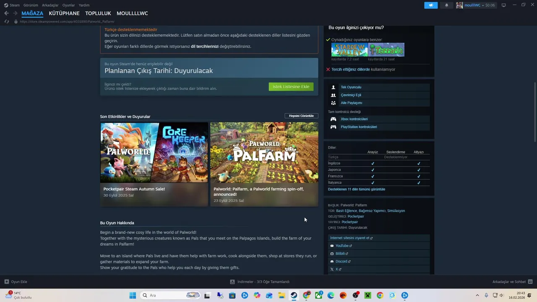Image resolution: width=537 pixels, height=302 pixels.
Task: Click the PlayStation controller icon
Action: click(333, 127)
